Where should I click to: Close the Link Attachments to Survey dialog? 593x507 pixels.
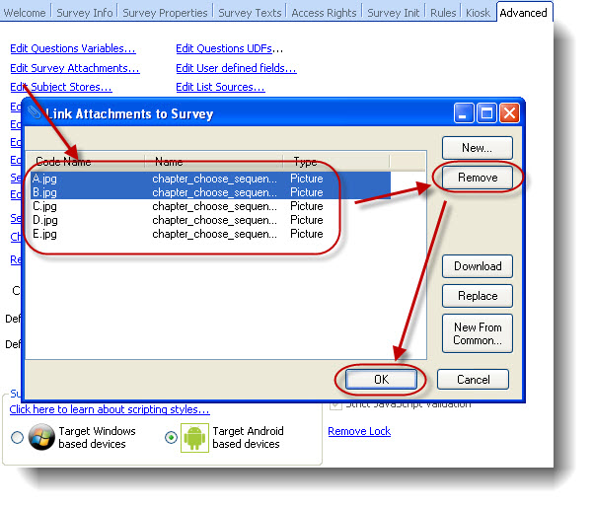tap(509, 113)
